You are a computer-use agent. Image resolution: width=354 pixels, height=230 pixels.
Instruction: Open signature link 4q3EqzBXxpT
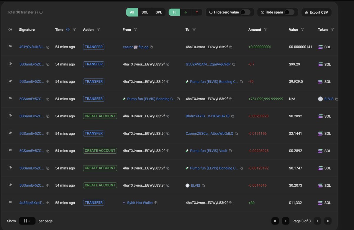pos(32,203)
